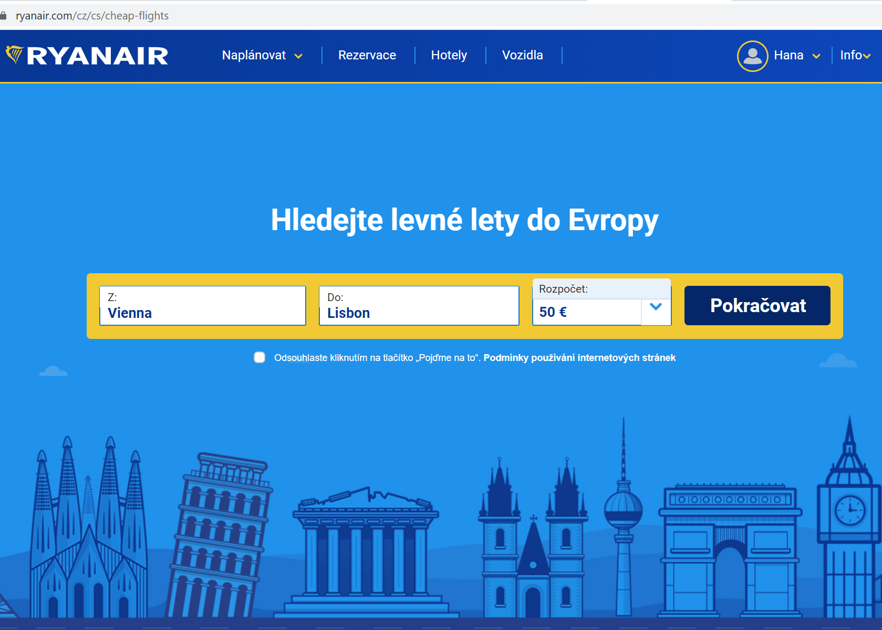This screenshot has height=630, width=882.
Task: Click the Ryanair harp logo
Action: point(15,55)
